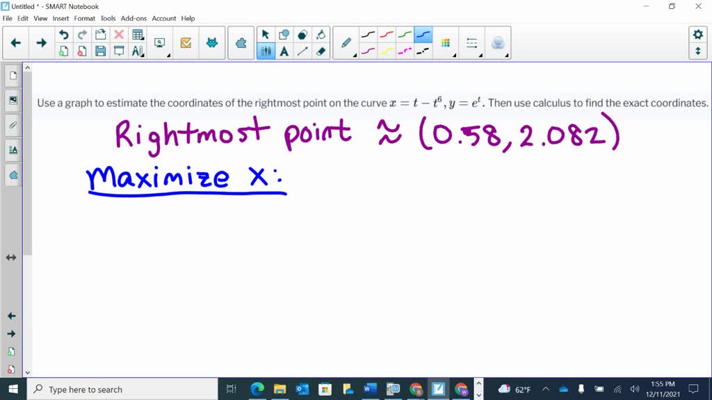Open the Format menu
The image size is (712, 400).
point(84,19)
